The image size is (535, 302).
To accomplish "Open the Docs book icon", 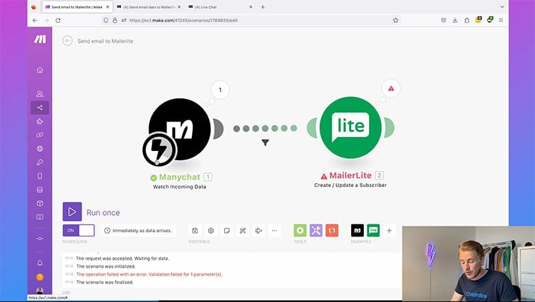I will [x=40, y=216].
